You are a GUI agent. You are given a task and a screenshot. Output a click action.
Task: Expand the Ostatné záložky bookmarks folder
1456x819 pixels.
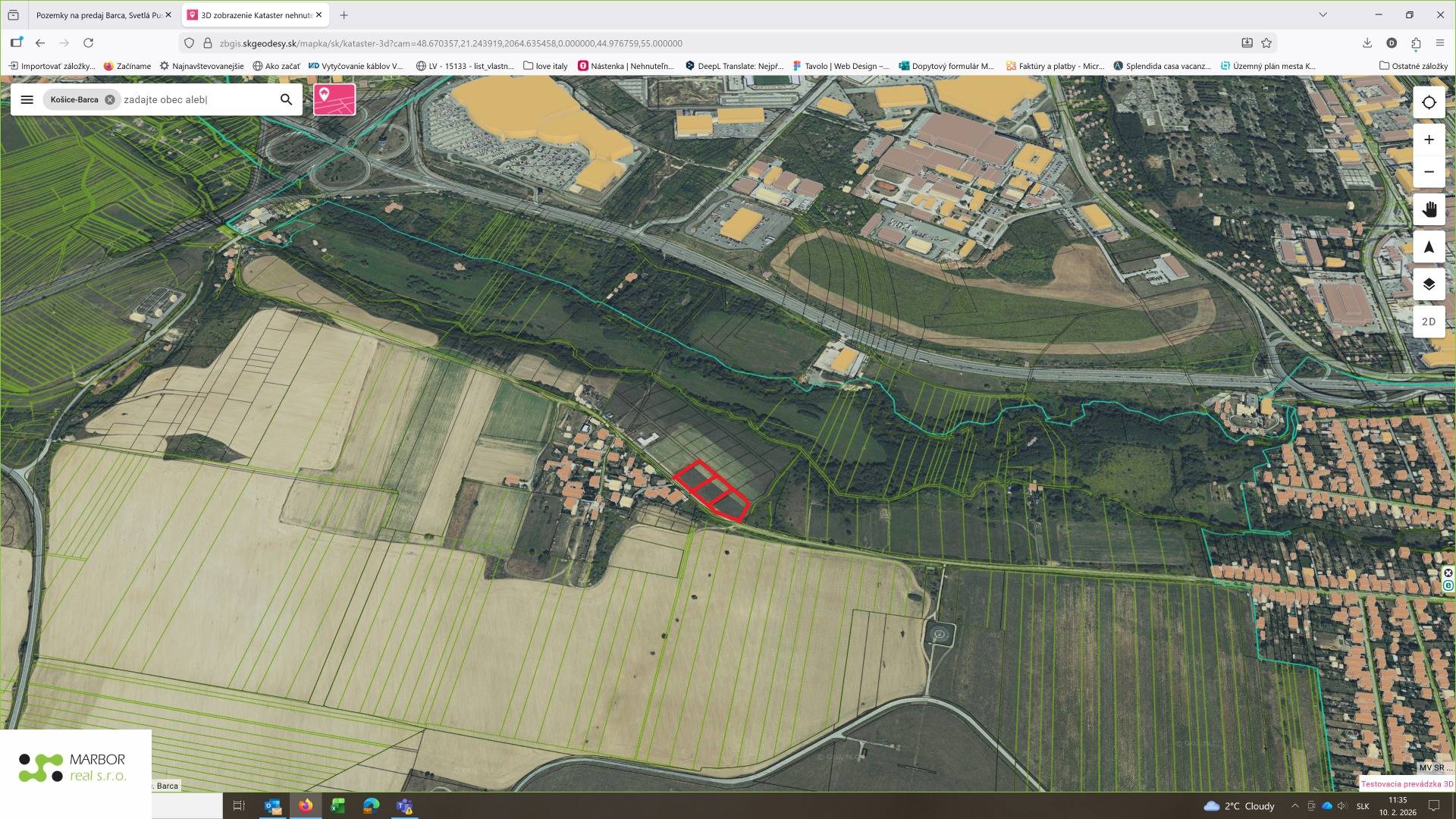[1413, 66]
